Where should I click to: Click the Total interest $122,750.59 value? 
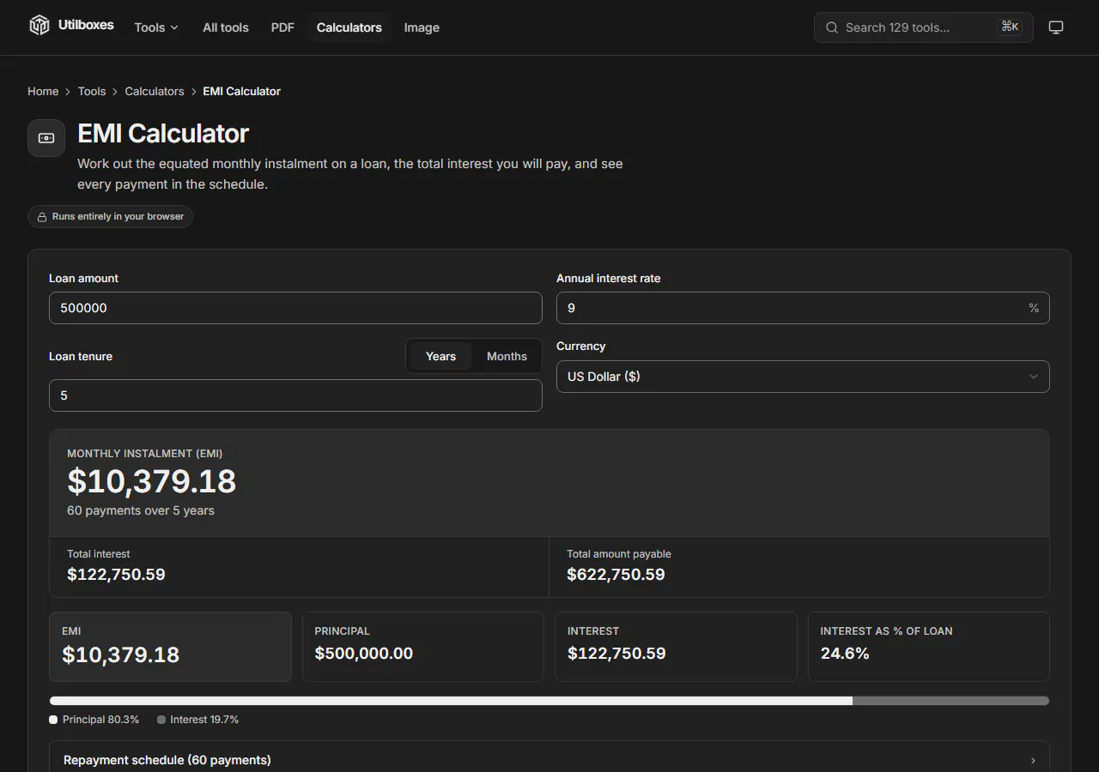point(116,575)
